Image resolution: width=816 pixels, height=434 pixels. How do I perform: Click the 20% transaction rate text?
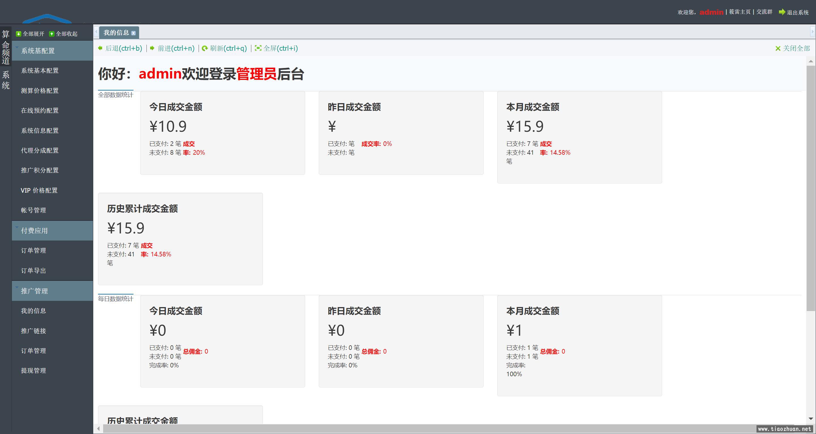tap(199, 153)
